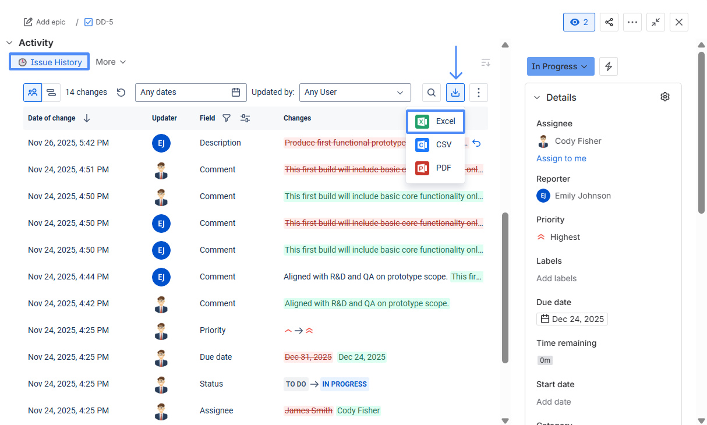Screen dimensions: 707x425
Task: Click the Dec 24, 2025 due date field
Action: [571, 318]
